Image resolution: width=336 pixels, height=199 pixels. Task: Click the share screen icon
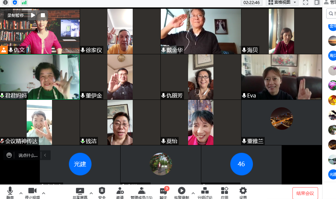point(80,192)
